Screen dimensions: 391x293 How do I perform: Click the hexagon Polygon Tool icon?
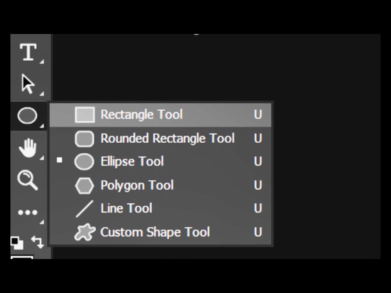click(84, 186)
